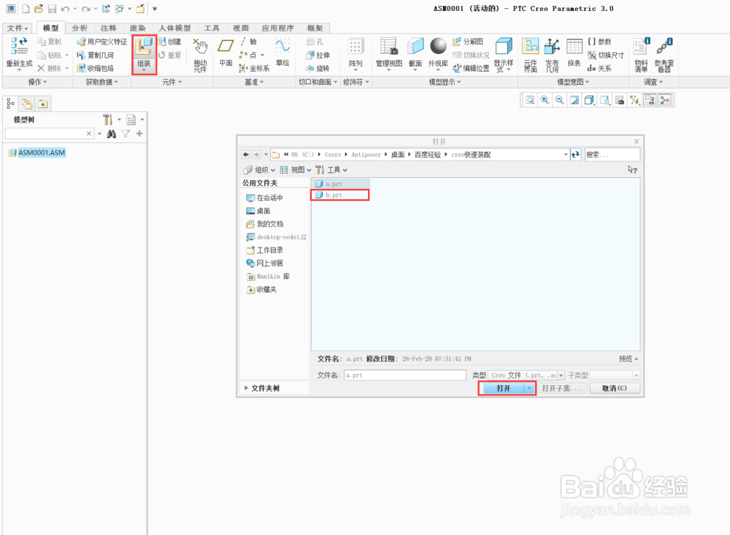Click the 文件名 input field

pos(404,375)
